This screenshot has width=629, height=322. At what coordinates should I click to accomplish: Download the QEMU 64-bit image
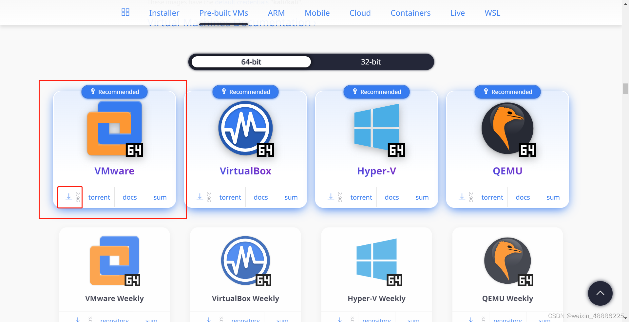462,197
